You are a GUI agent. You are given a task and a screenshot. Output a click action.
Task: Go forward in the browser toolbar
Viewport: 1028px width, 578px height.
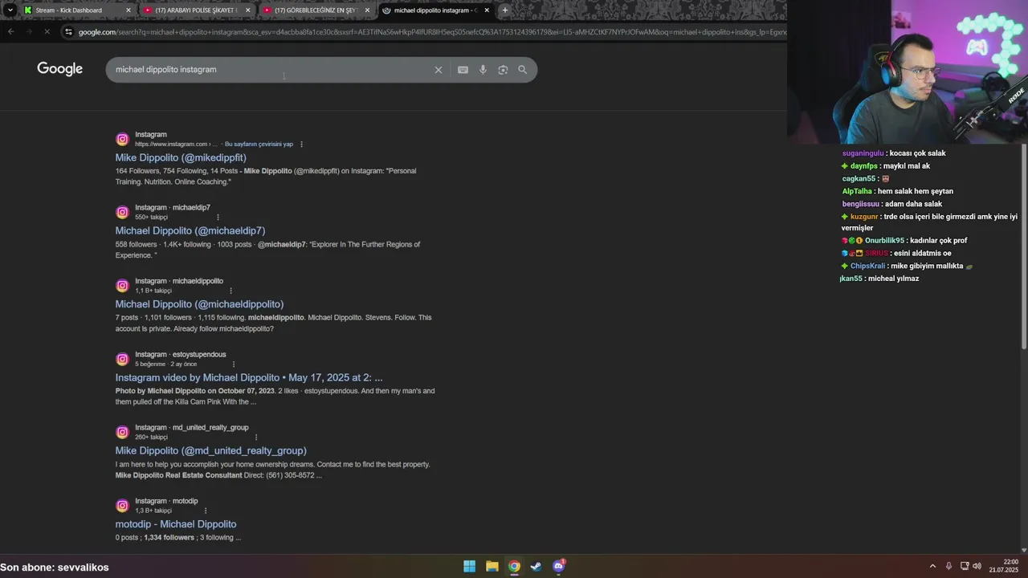[x=28, y=31]
